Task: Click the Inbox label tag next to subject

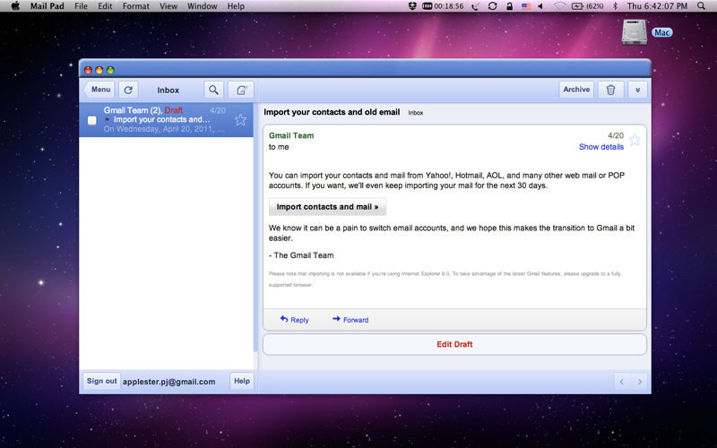Action: point(416,113)
